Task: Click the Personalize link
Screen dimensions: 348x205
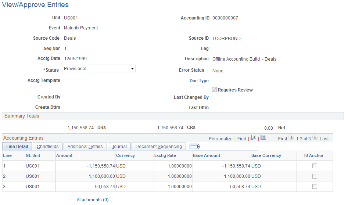Action: click(220, 139)
